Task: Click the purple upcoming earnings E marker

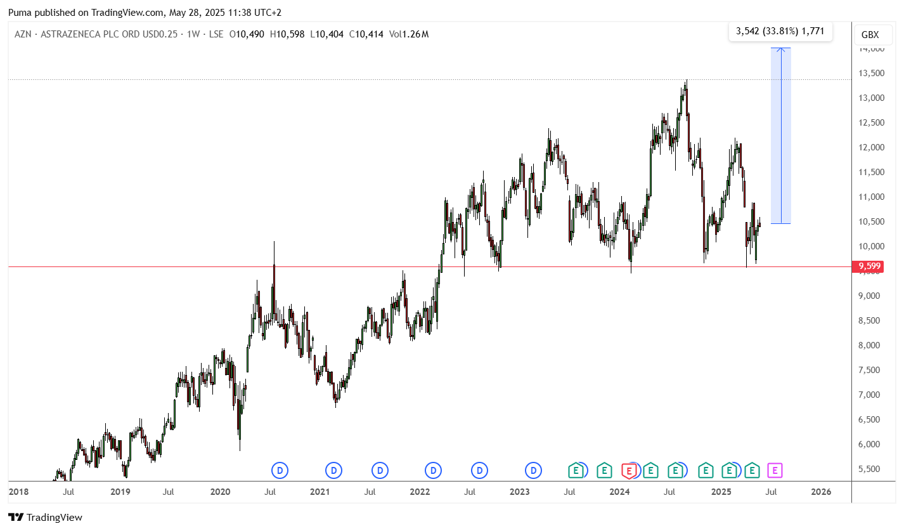Action: tap(775, 471)
